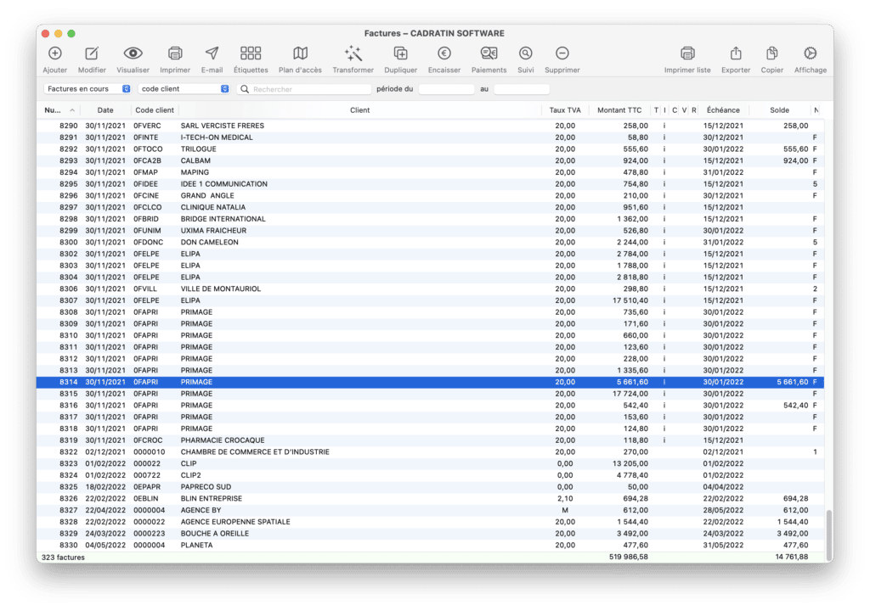Click the Encaisser euro icon
The width and height of the screenshot is (870, 611).
443,53
